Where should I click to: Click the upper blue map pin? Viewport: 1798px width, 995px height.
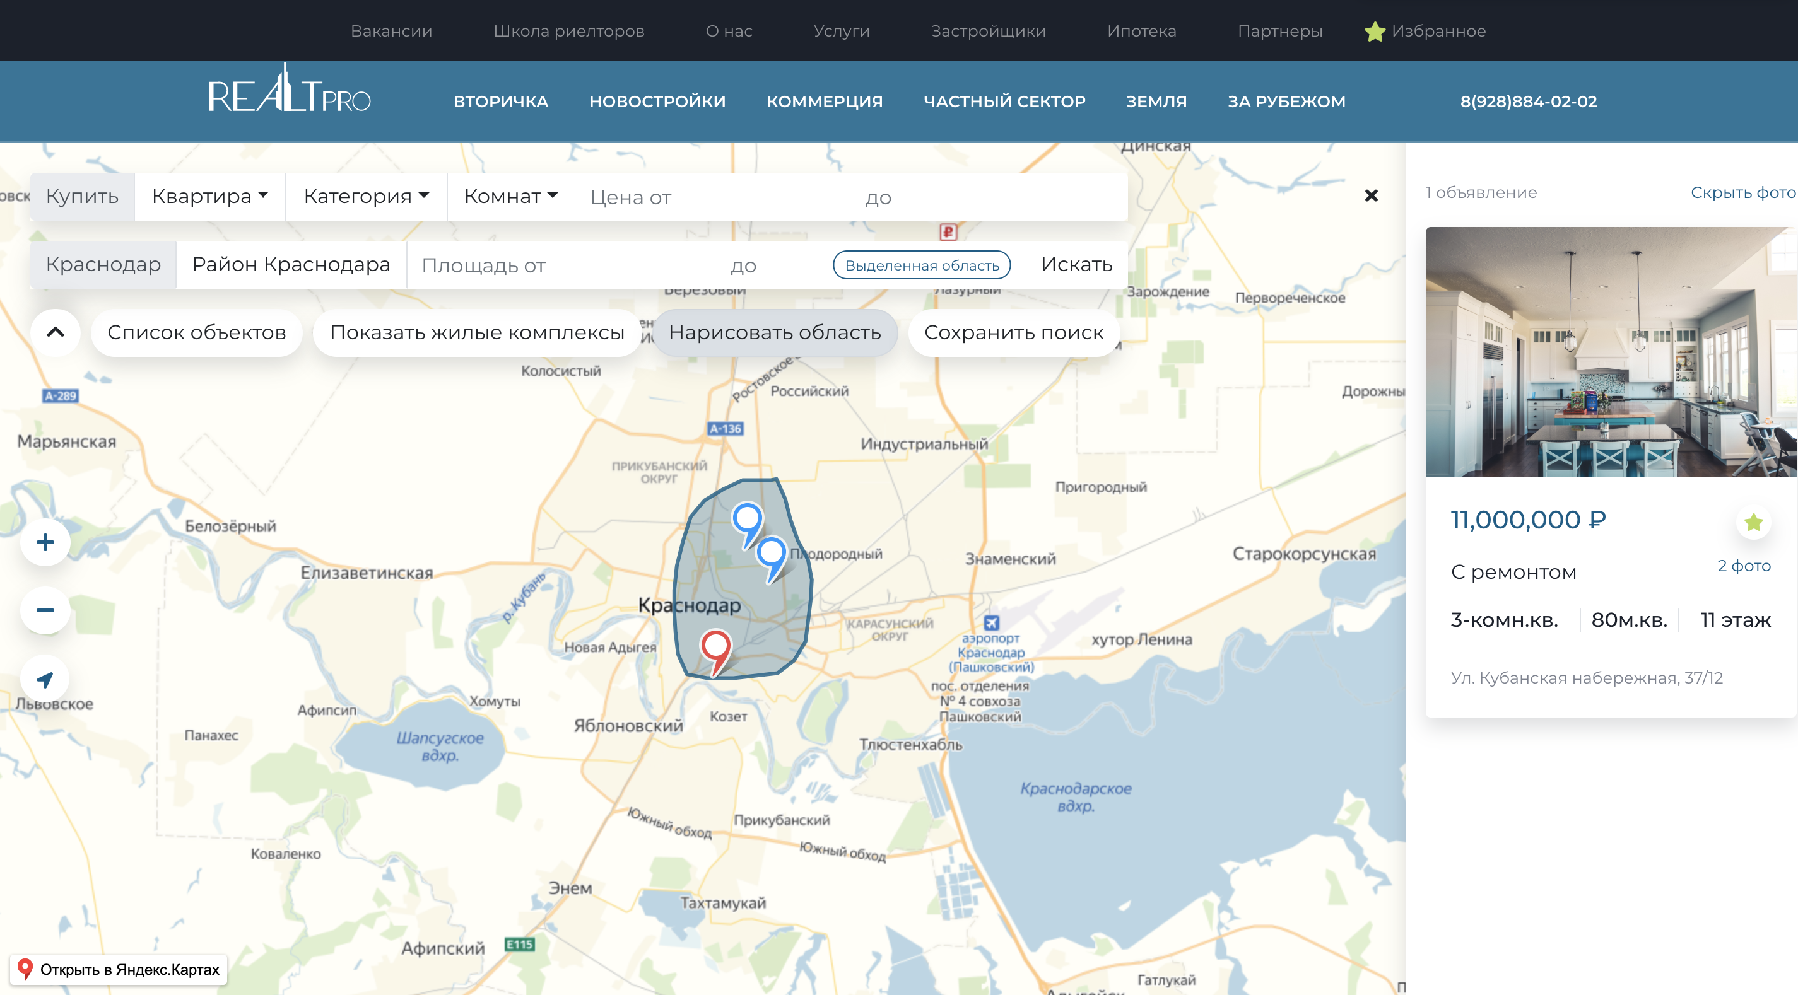[747, 525]
